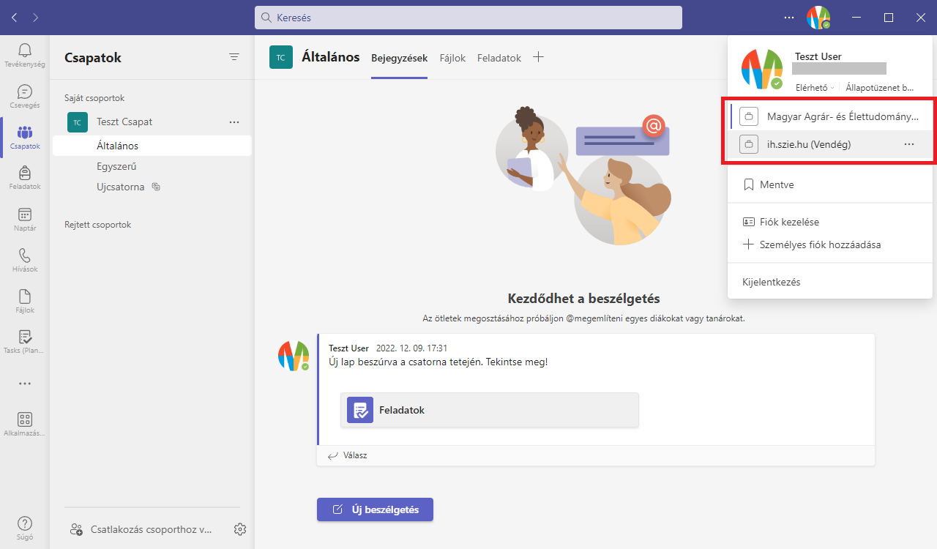
Task: Select the Egyszerű channel
Action: click(x=117, y=166)
